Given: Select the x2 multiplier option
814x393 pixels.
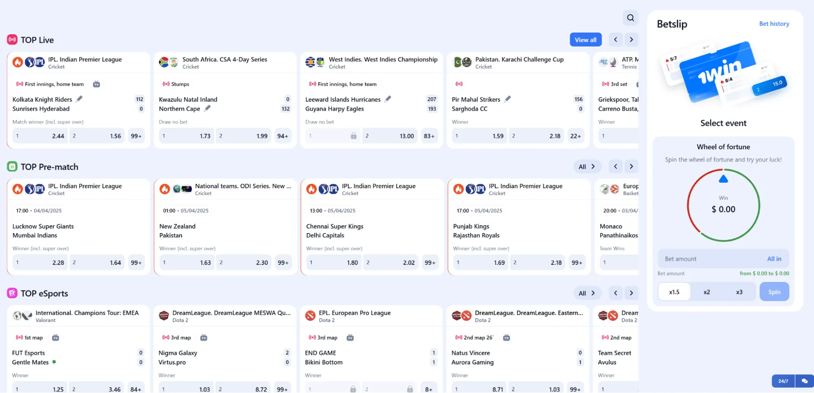Looking at the screenshot, I should 706,292.
